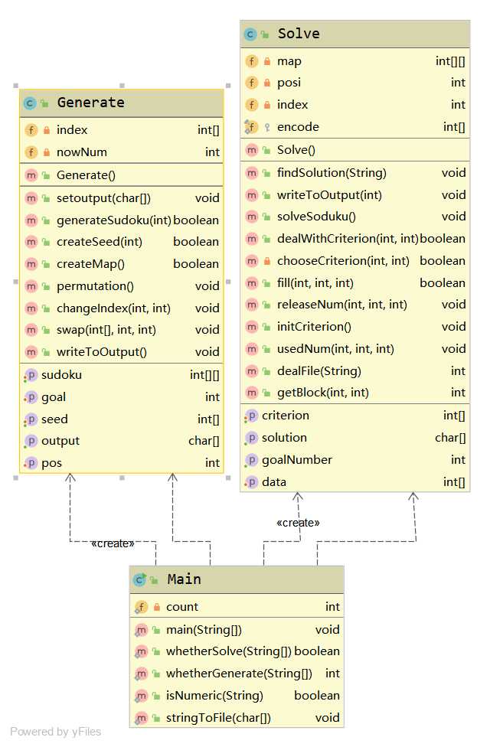This screenshot has height=747, width=490.
Task: Select the fill(int, int, int) method
Action: pos(355,283)
